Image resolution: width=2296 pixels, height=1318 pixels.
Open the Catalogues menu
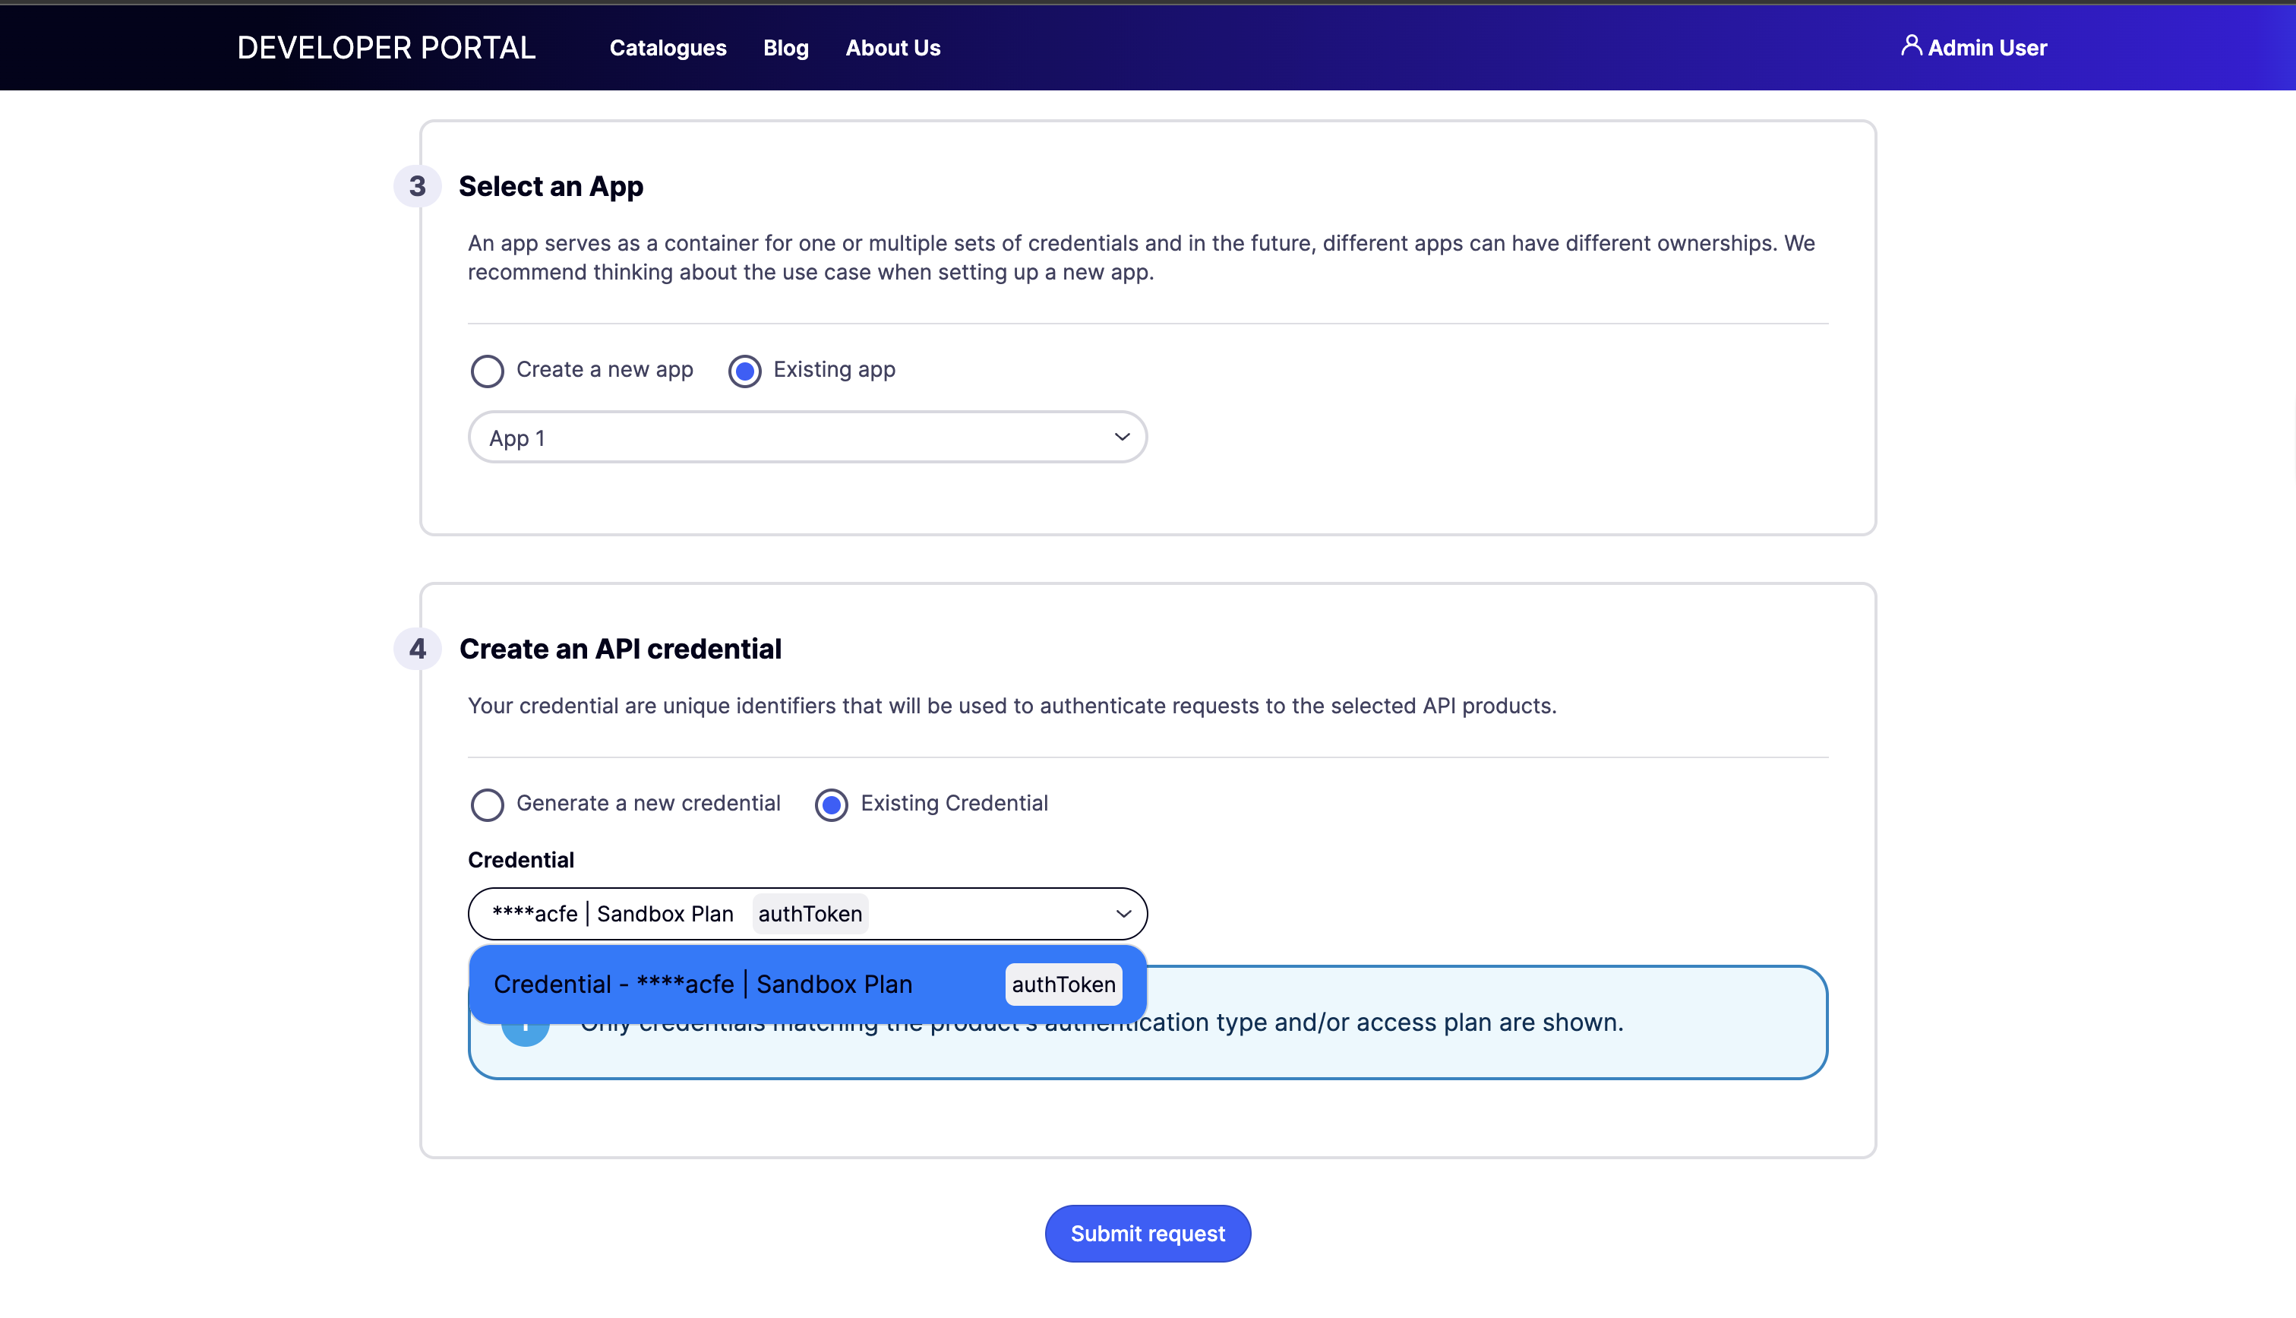pos(668,47)
